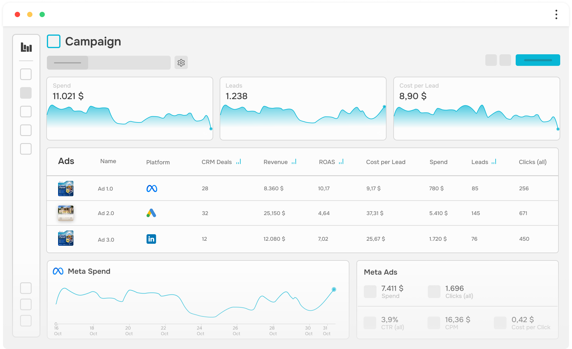Click the Meta Spend chart title
Screen dimensions: 572x349
(89, 271)
